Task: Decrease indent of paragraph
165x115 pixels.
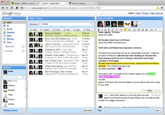Action: tap(139, 30)
